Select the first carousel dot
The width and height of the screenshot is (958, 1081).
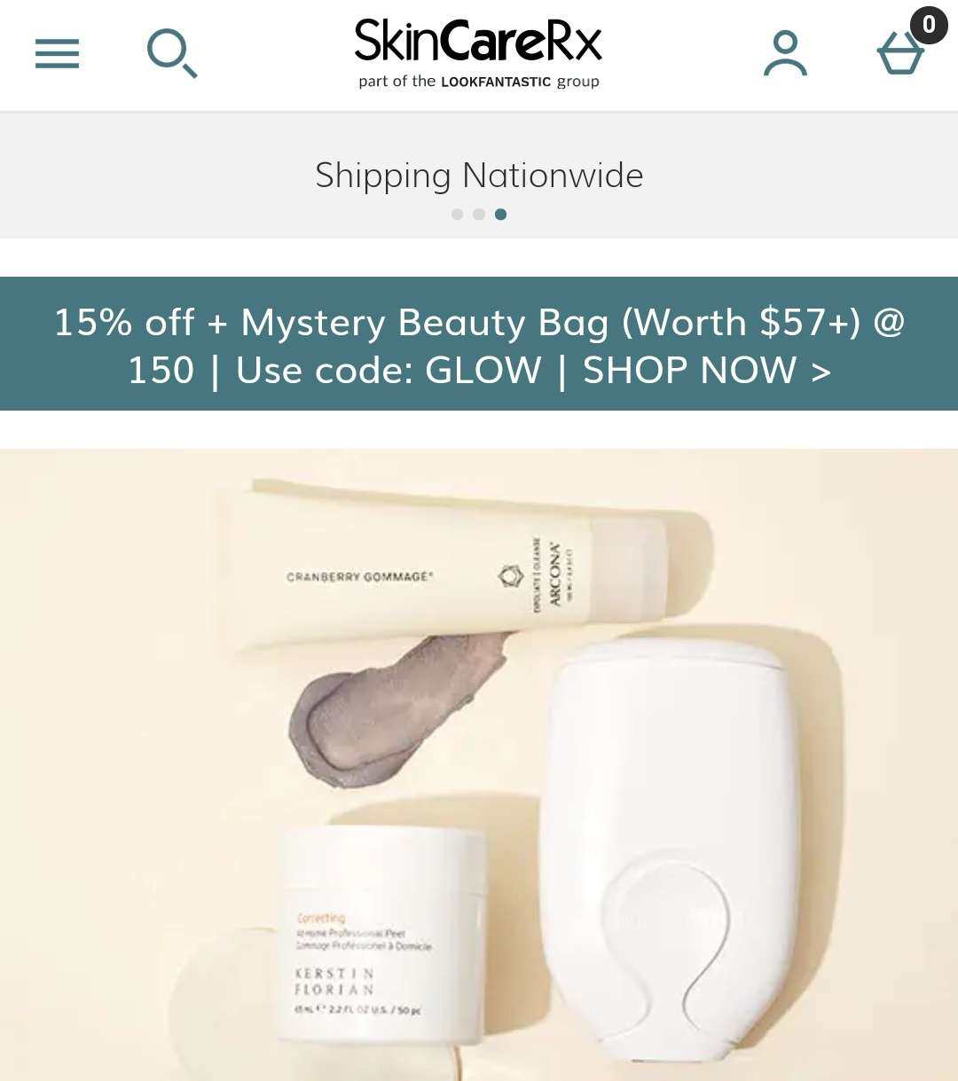pyautogui.click(x=457, y=214)
